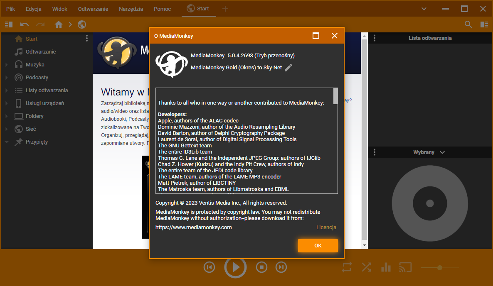Toggle right panel layout icon
Screen dimensions: 493x286
484,24
